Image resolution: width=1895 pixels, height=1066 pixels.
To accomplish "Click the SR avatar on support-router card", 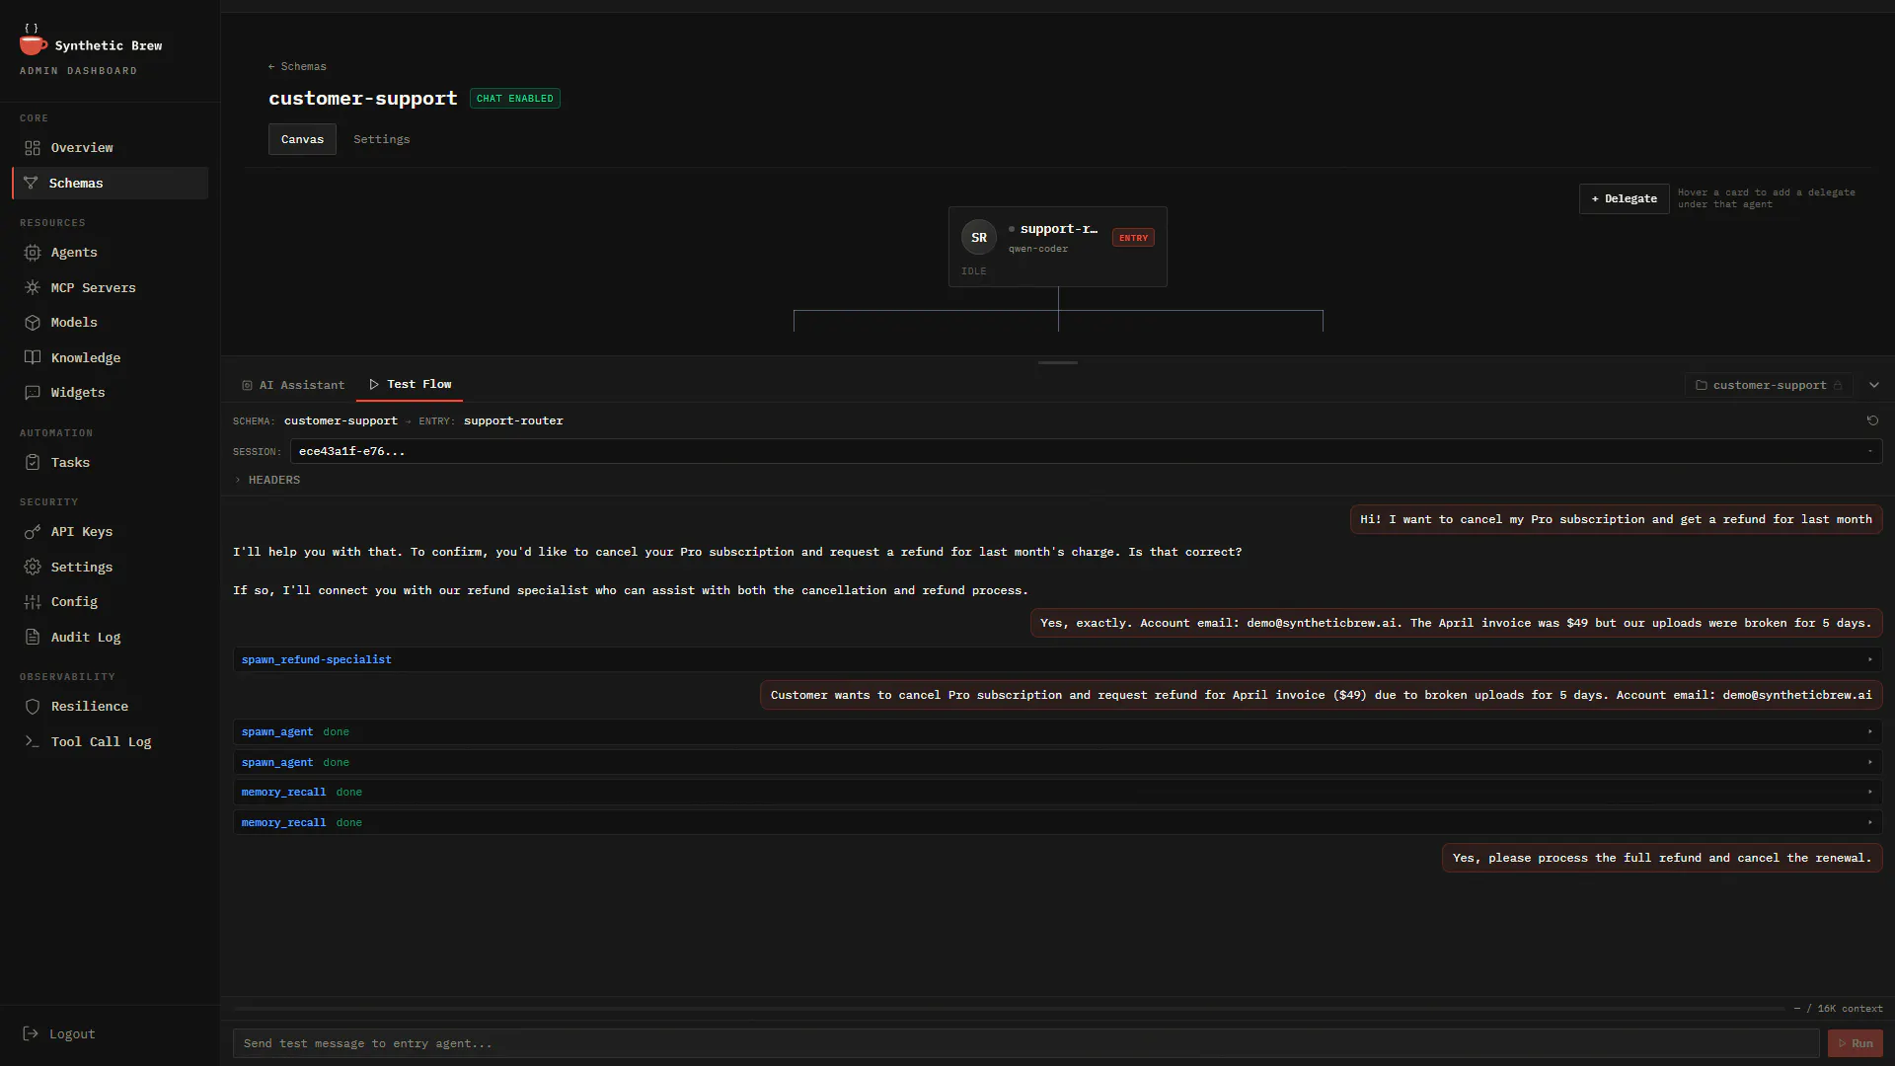I will click(979, 238).
